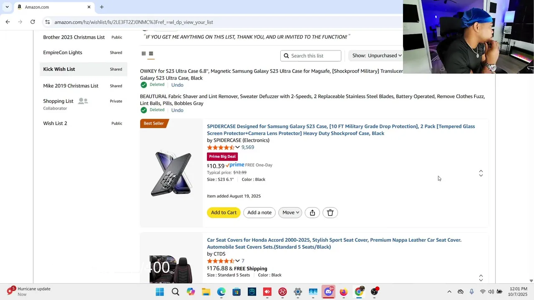Open the 9,569 reviews link
The height and width of the screenshot is (300, 534).
248,147
